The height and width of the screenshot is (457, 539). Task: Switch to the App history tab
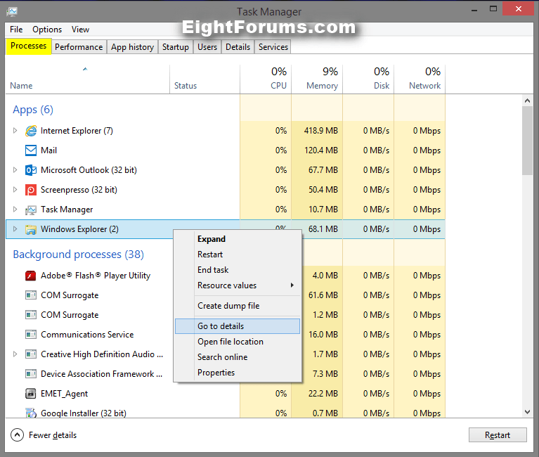click(132, 47)
